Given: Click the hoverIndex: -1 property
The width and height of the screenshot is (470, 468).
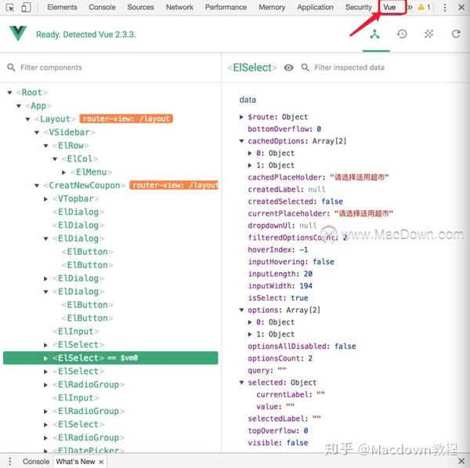Looking at the screenshot, I should 278,249.
